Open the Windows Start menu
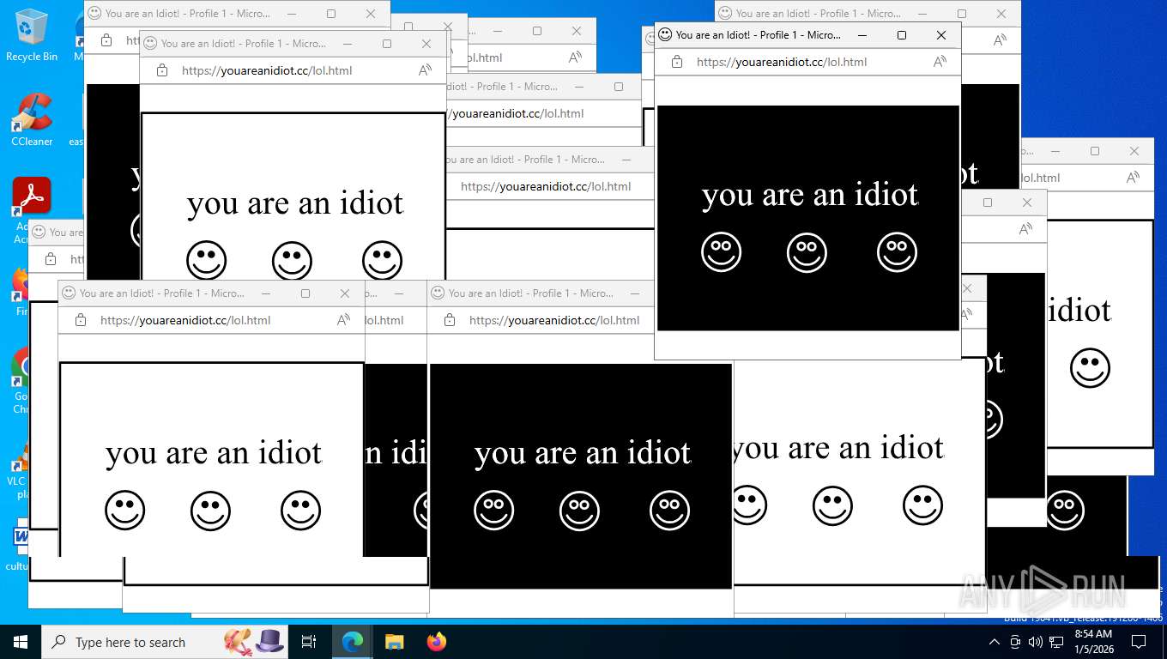This screenshot has width=1167, height=659. [20, 642]
